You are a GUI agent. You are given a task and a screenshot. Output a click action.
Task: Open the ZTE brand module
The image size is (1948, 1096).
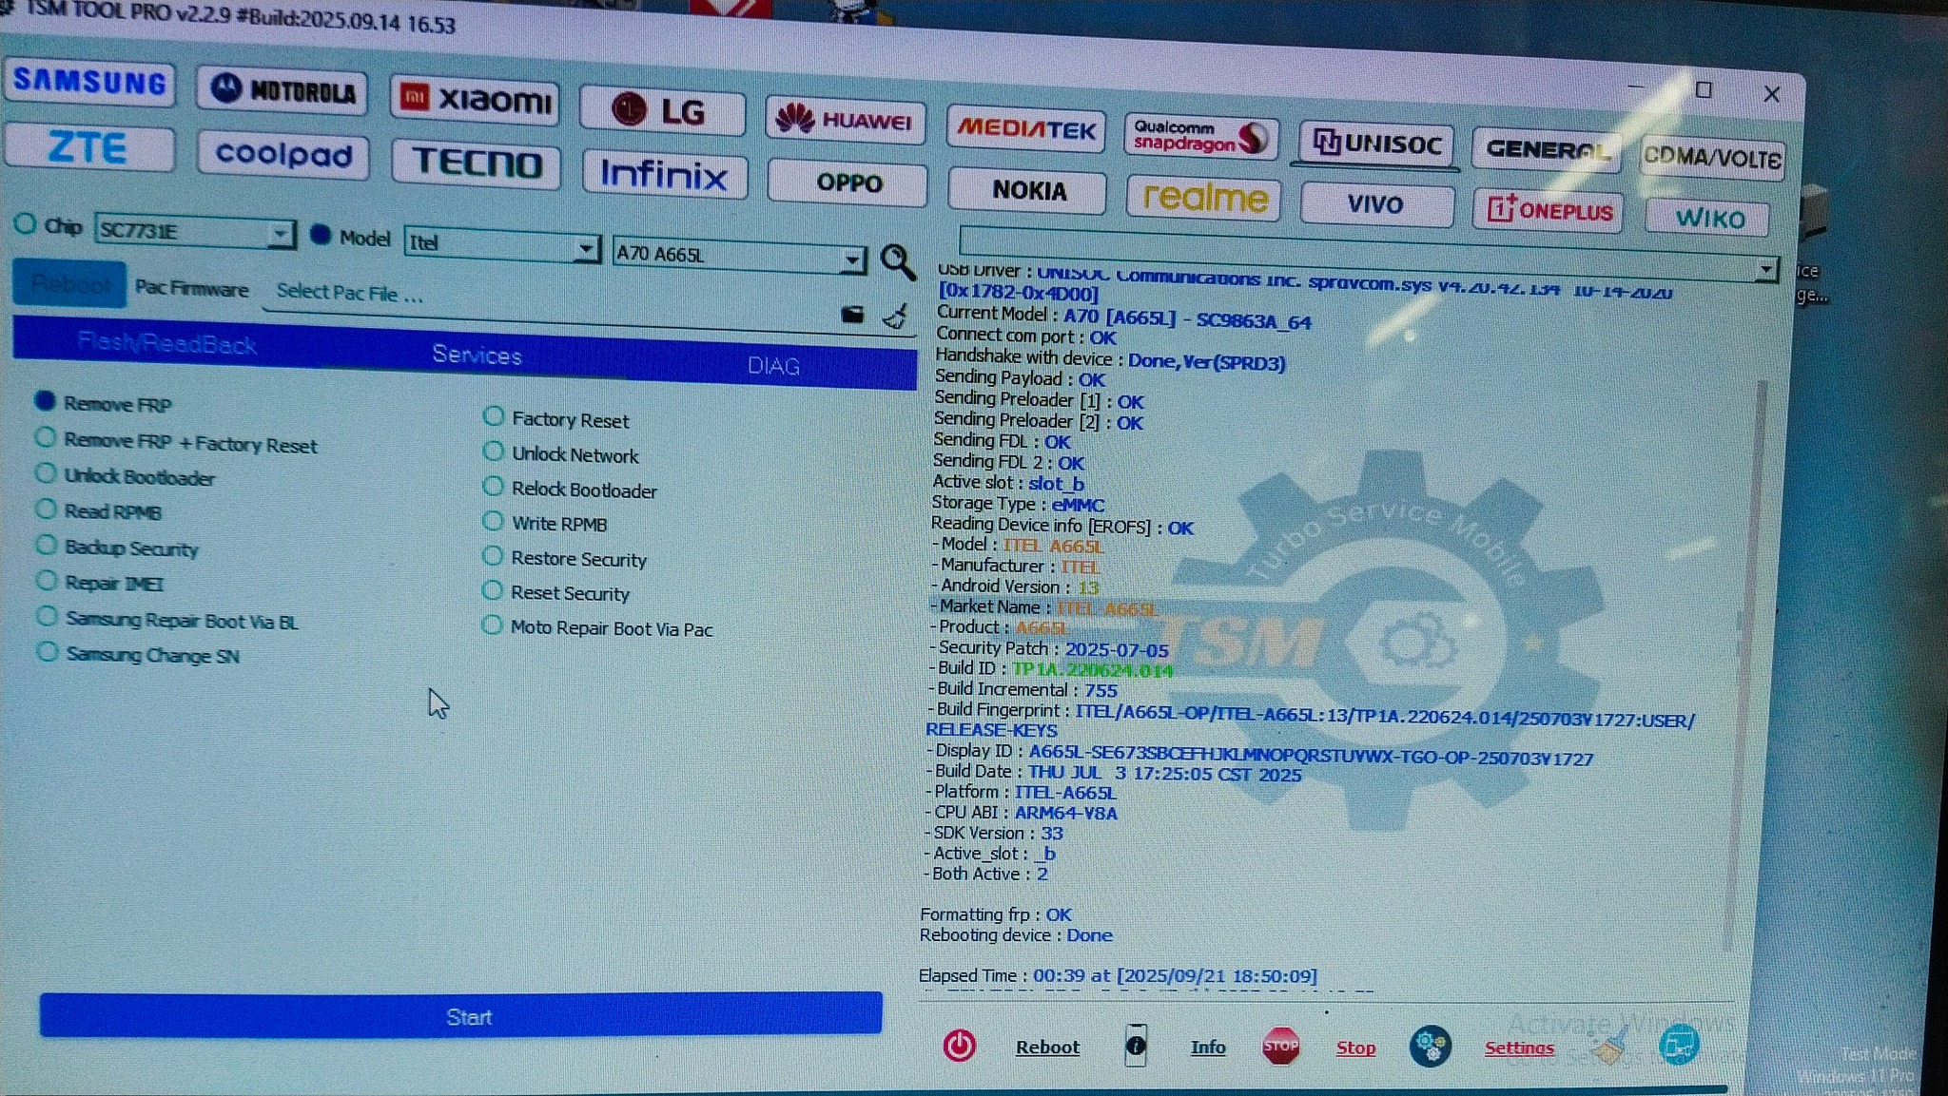(89, 148)
